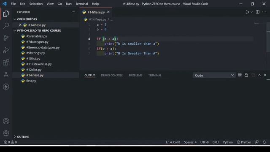This screenshot has height=152, width=270.
Task: Toggle the output scroll lock
Action: tap(246, 75)
